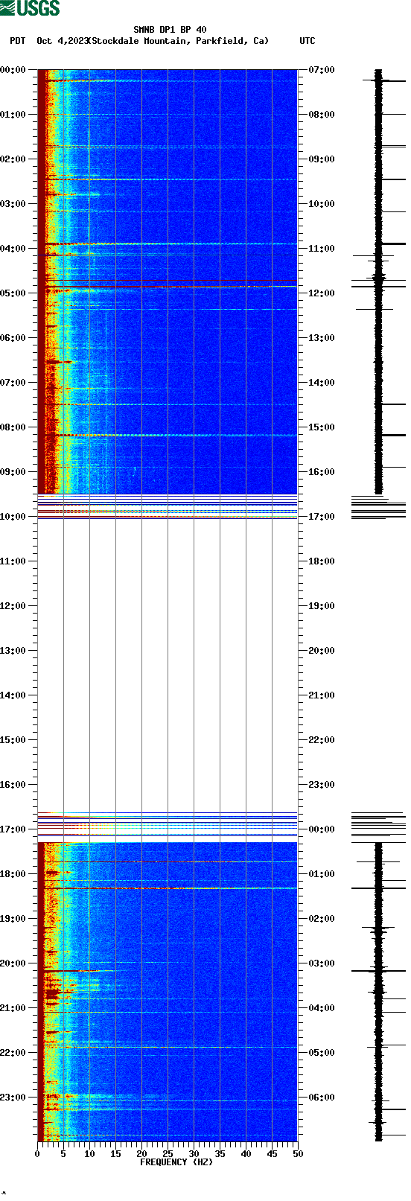The image size is (411, 1201).
Task: Click the 20:00 PDT time label
Action: click(13, 963)
